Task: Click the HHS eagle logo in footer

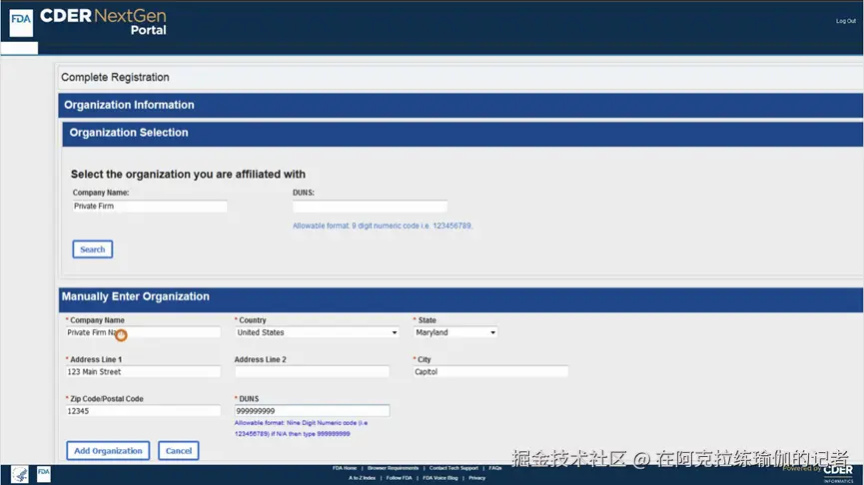Action: 20,475
